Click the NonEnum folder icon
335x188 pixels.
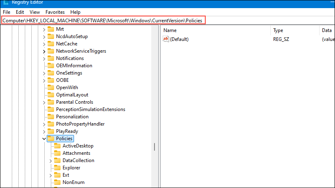57,182
